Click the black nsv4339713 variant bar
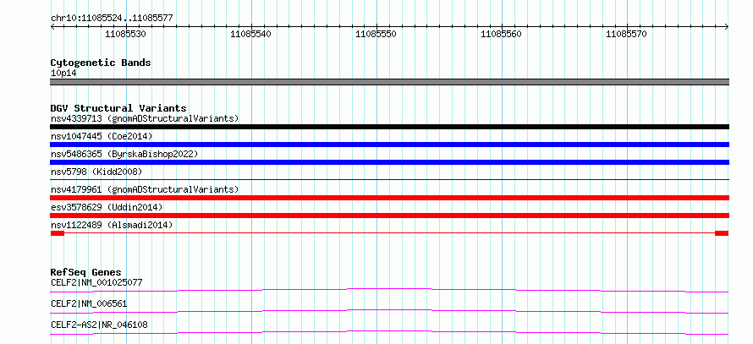 coord(389,127)
